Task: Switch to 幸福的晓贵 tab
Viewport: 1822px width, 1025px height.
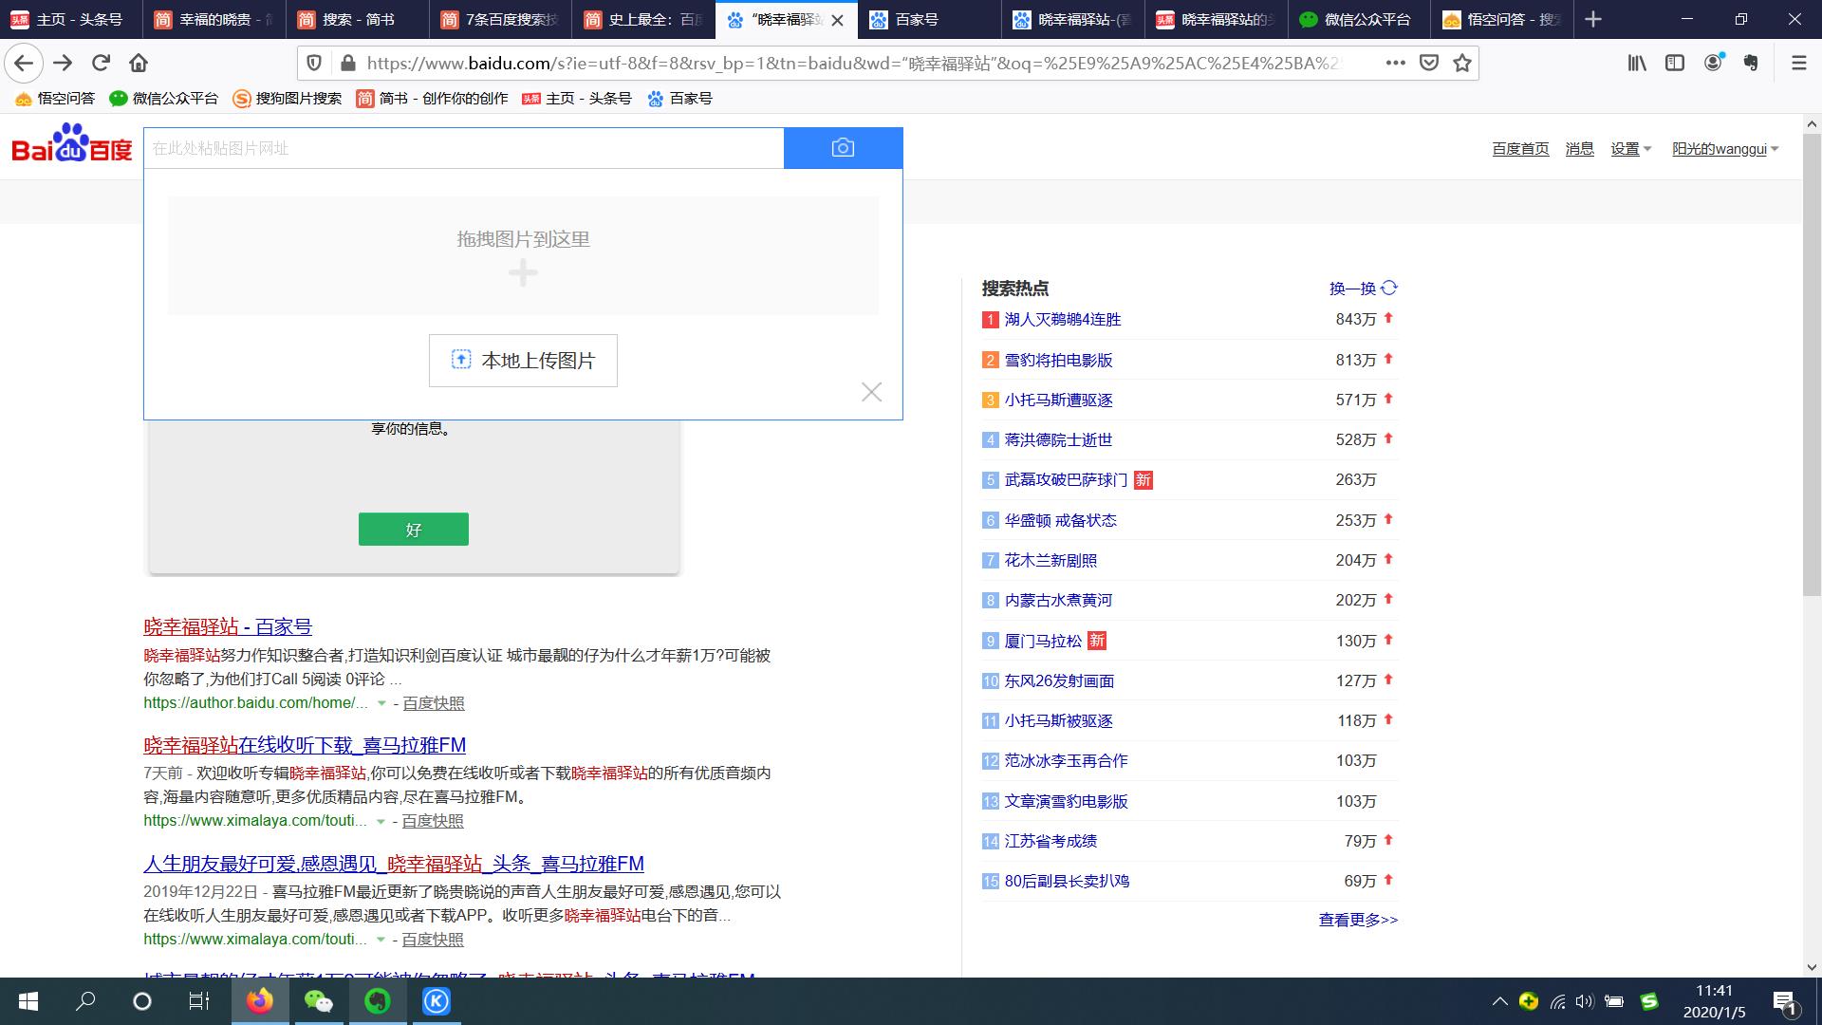Action: (x=214, y=19)
